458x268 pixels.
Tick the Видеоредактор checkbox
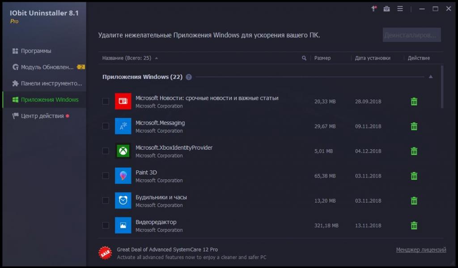106,225
